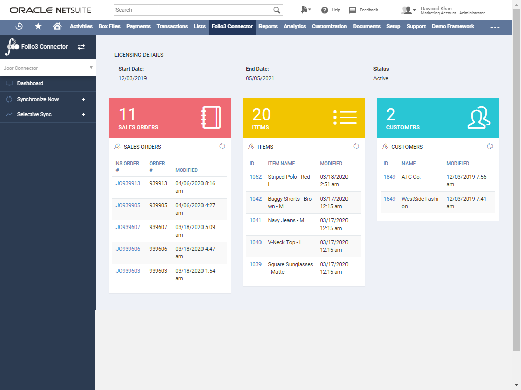Open the Support menu
This screenshot has width=521, height=390.
click(x=416, y=26)
